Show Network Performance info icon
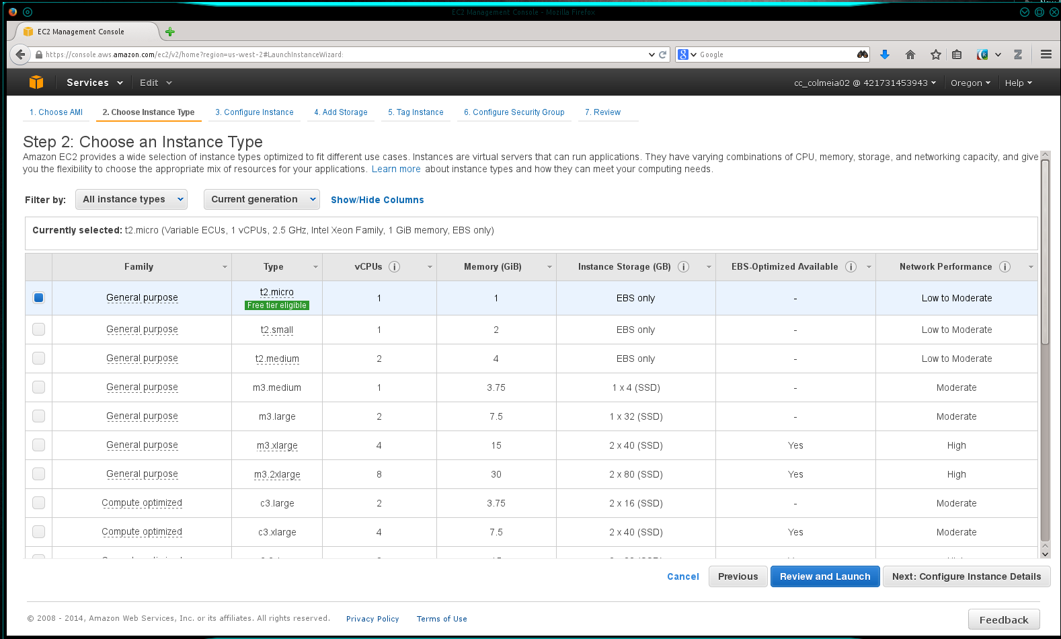This screenshot has width=1061, height=639. point(1005,267)
